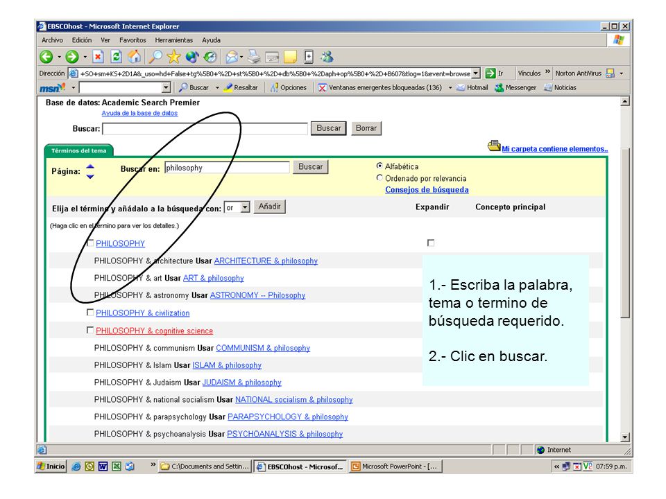Open the Favoritos menu
This screenshot has width=666, height=499.
coord(133,40)
